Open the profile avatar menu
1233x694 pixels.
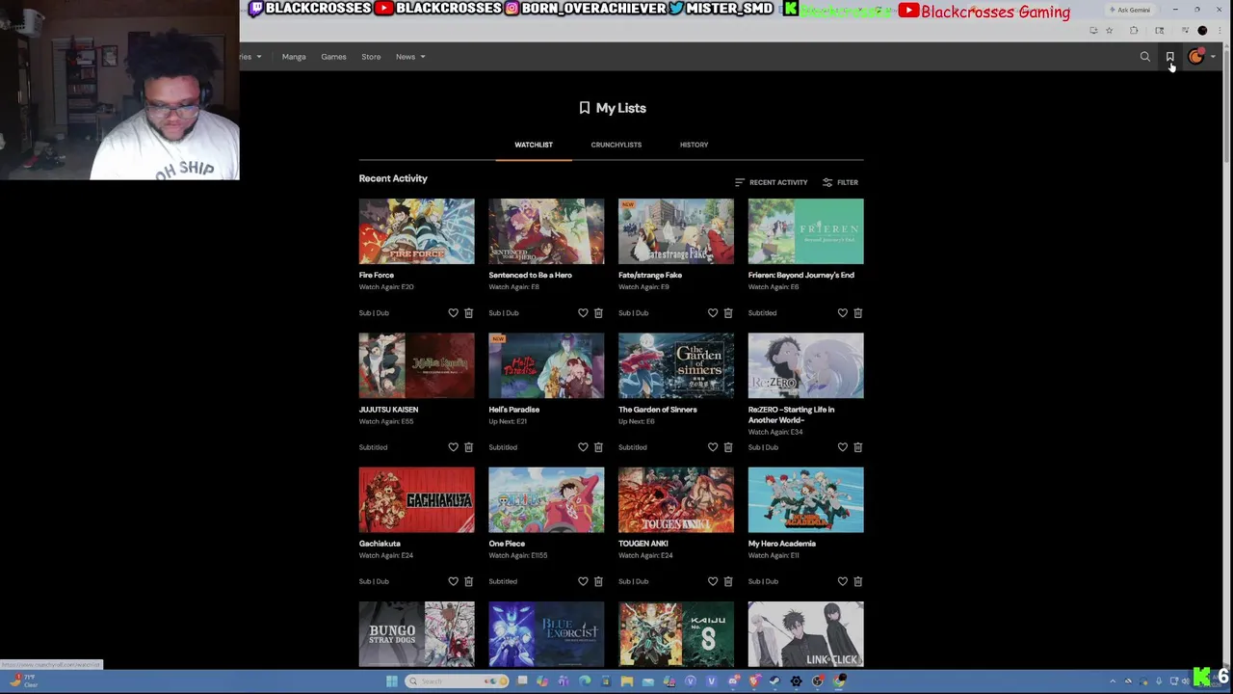click(1195, 57)
